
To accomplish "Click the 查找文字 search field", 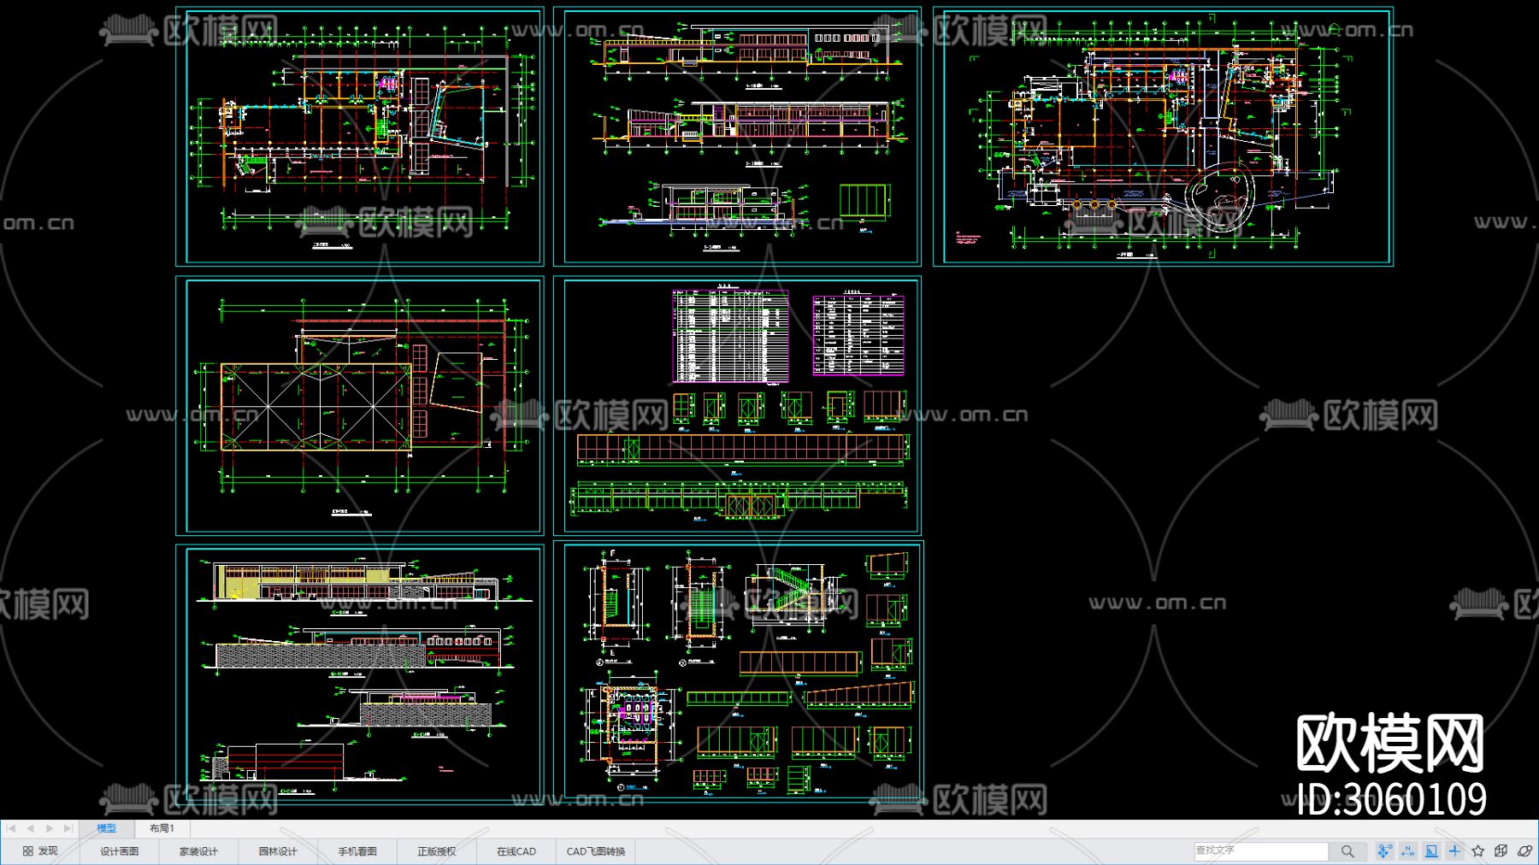I will 1260,851.
